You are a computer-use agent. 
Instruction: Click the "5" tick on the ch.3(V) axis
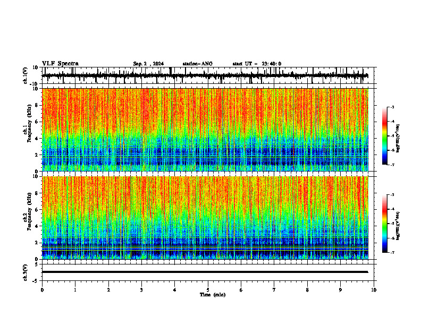click(x=37, y=264)
